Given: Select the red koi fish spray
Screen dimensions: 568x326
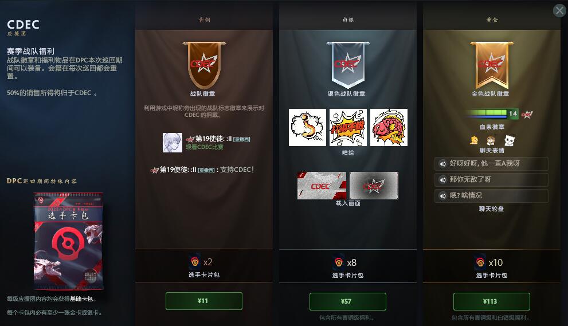Looking at the screenshot, I should tap(389, 128).
